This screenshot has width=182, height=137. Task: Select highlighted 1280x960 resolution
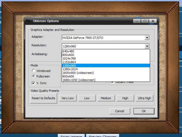pos(106,66)
